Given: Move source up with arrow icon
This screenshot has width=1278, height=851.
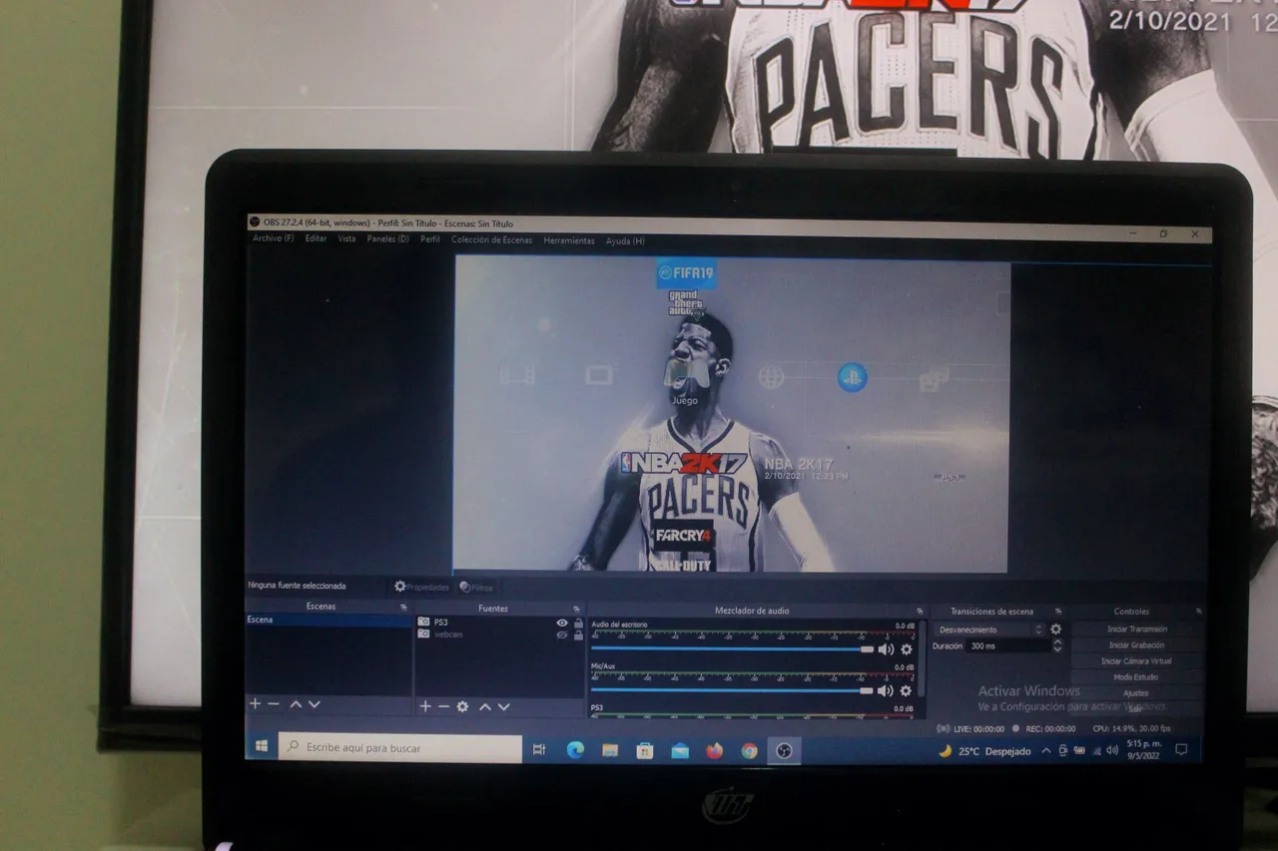Looking at the screenshot, I should (485, 706).
